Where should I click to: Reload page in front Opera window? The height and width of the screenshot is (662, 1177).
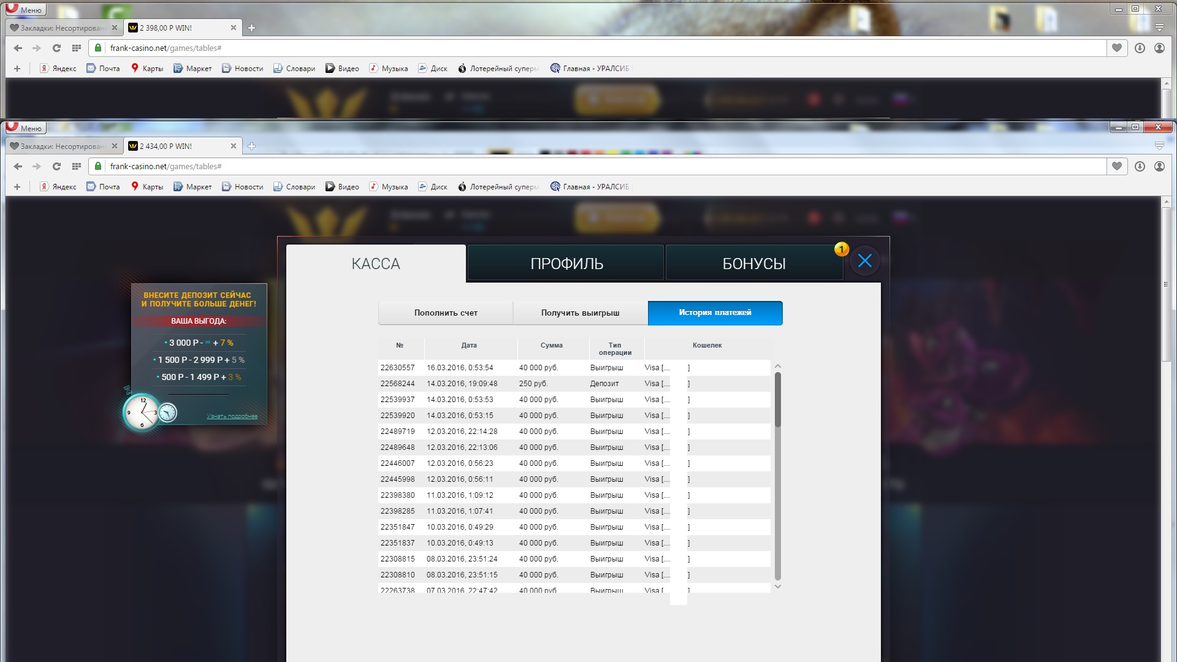(56, 166)
